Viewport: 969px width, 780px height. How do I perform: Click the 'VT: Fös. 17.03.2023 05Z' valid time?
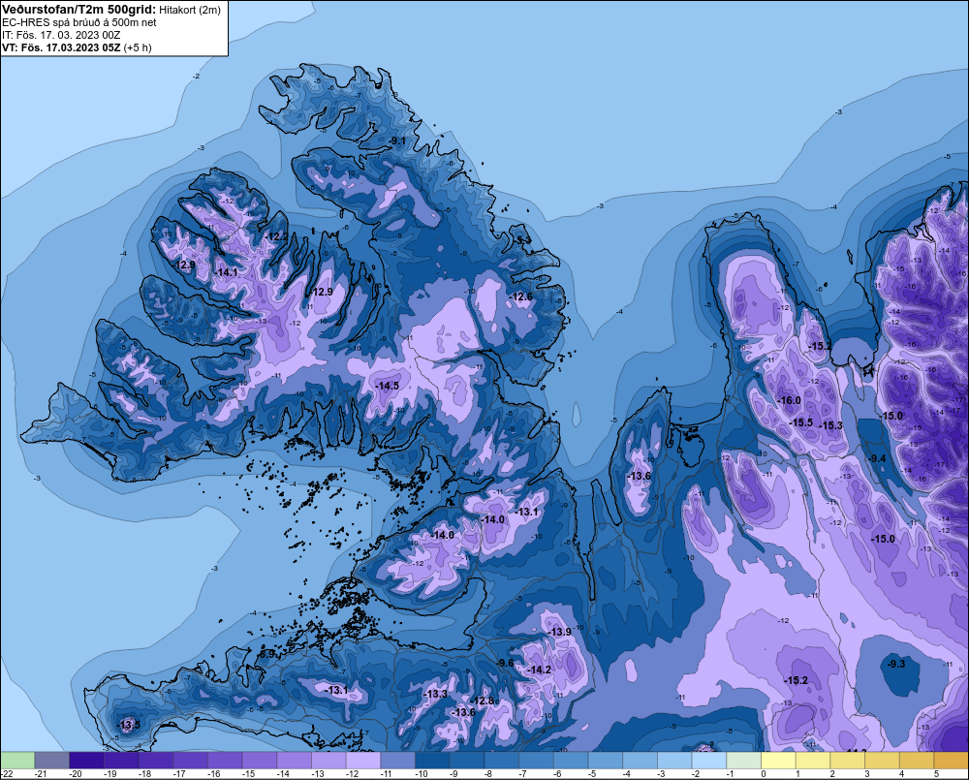click(62, 47)
